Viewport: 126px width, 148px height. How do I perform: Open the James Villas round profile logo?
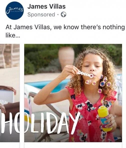pos(15,11)
